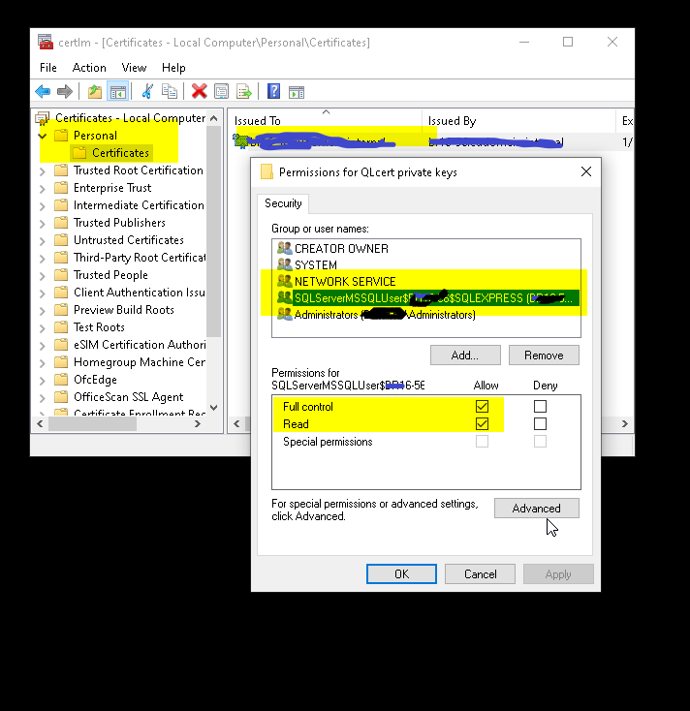The image size is (690, 711).
Task: Expand the Trusted Root Certification node
Action: pyautogui.click(x=43, y=170)
